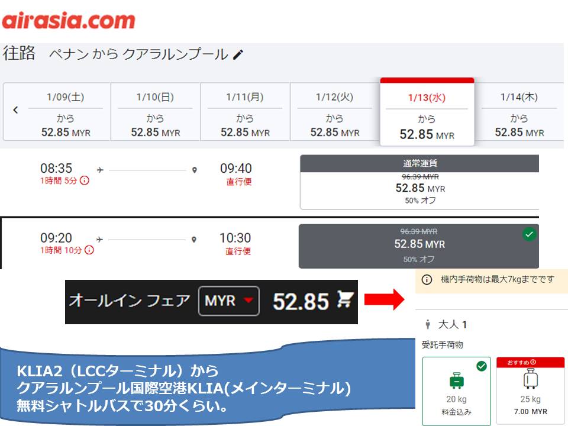Viewport: 568px width, 426px height.
Task: Click the green 20 kg suitcase icon
Action: (456, 380)
